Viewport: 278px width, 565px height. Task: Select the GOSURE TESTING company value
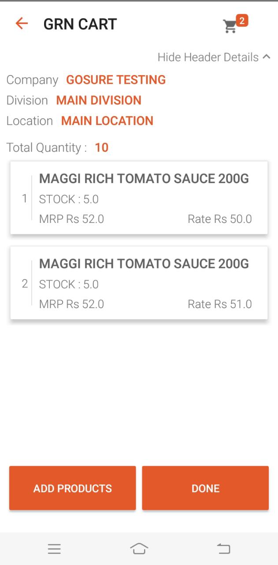[x=116, y=80]
